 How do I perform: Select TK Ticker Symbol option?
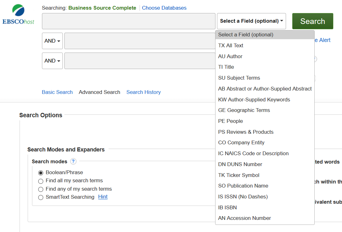238,175
